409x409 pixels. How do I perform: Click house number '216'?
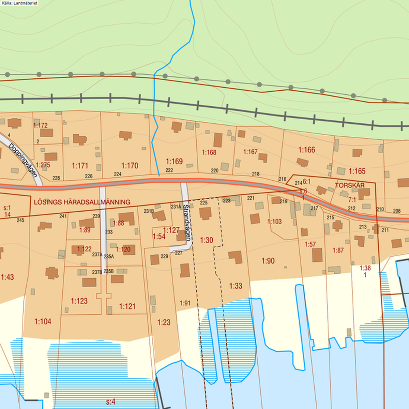[x=283, y=179]
